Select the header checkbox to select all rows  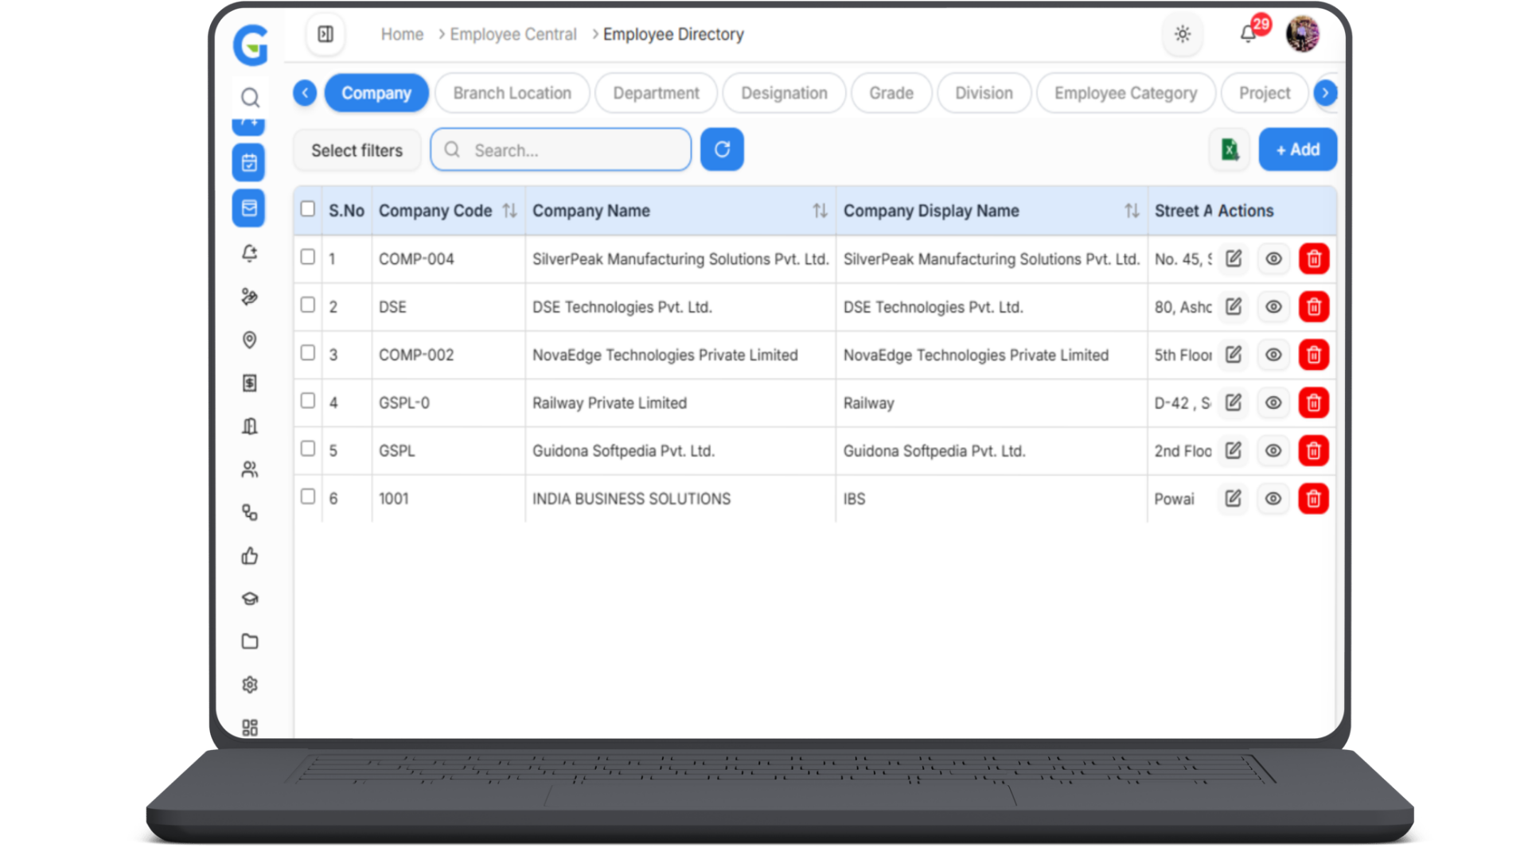[307, 208]
